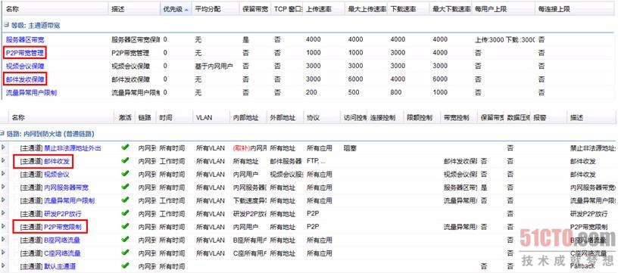Toggle the green activation check for B座网络流量 rule

click(125, 240)
